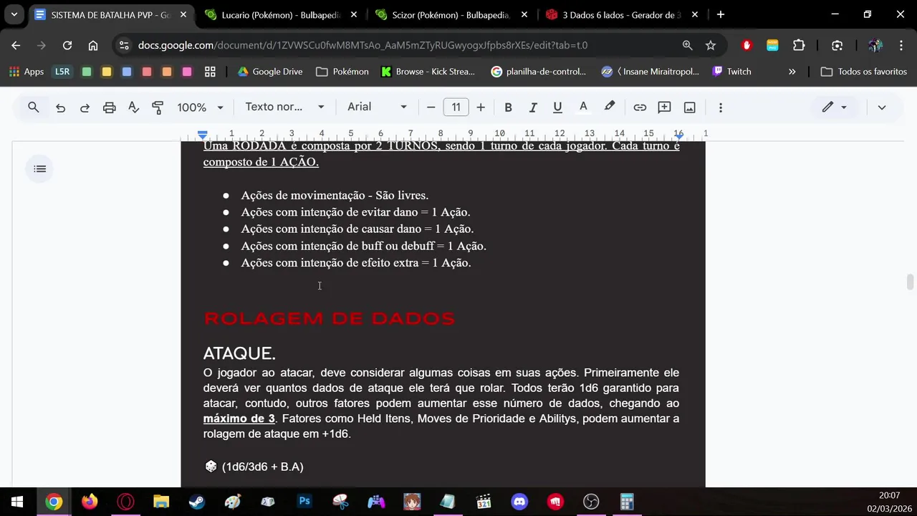Open the paragraph style Texto normal dropdown
The image size is (917, 516).
click(x=284, y=107)
